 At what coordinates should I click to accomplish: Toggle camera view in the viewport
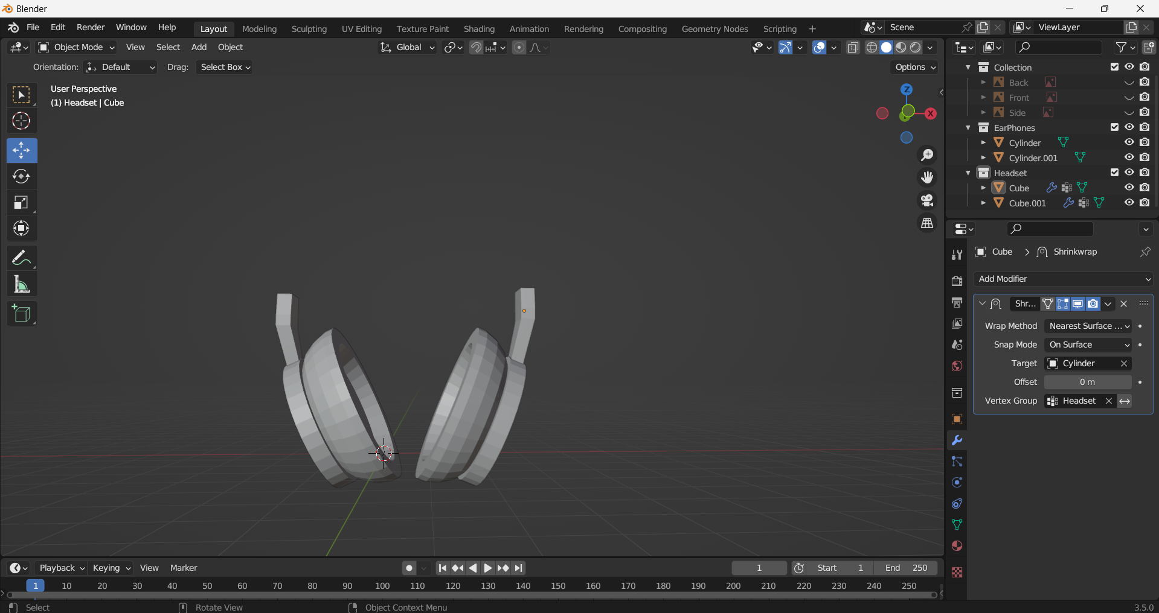pyautogui.click(x=926, y=200)
